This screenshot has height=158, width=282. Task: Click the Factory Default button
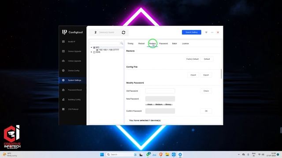[x=192, y=59]
